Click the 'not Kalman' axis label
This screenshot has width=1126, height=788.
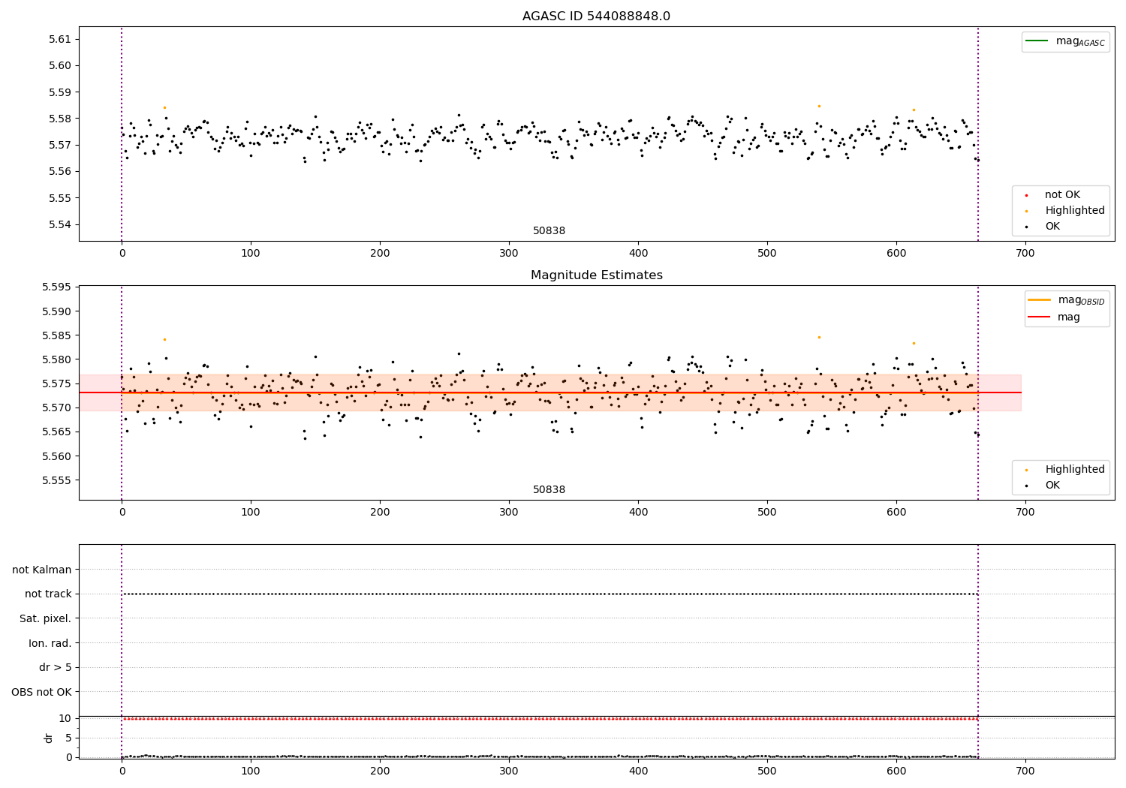pos(42,570)
